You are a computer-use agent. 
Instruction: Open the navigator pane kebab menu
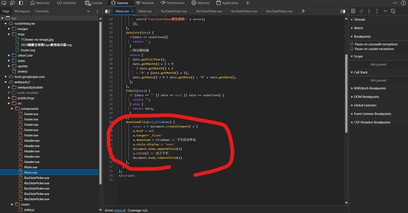[x=97, y=11]
